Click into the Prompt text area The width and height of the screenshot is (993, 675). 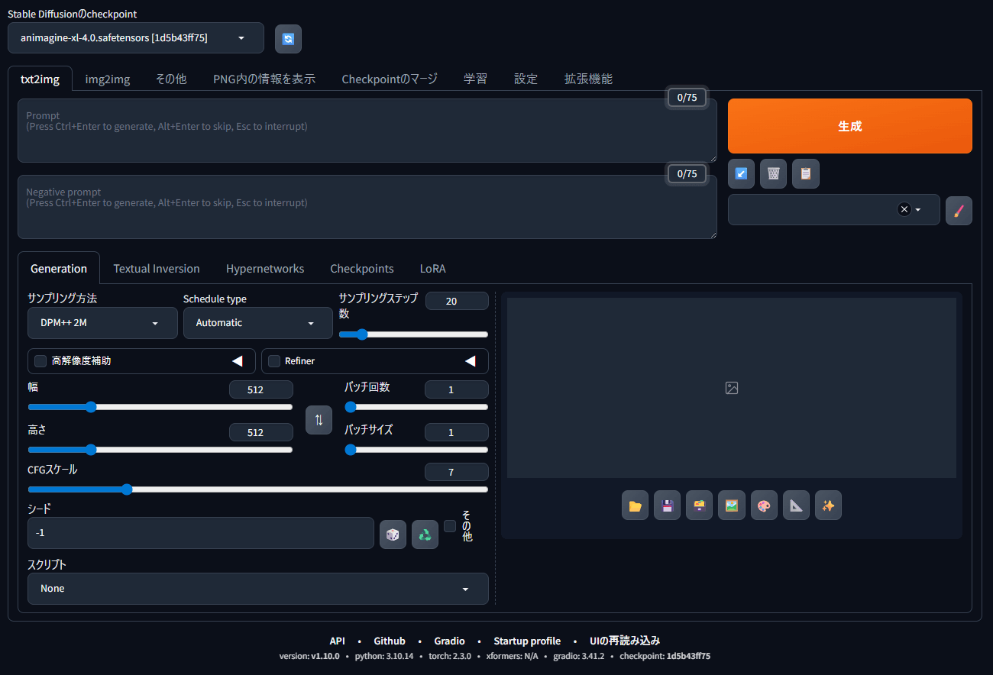pyautogui.click(x=367, y=131)
